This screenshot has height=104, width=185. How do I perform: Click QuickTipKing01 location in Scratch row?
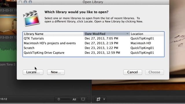(x=142, y=48)
